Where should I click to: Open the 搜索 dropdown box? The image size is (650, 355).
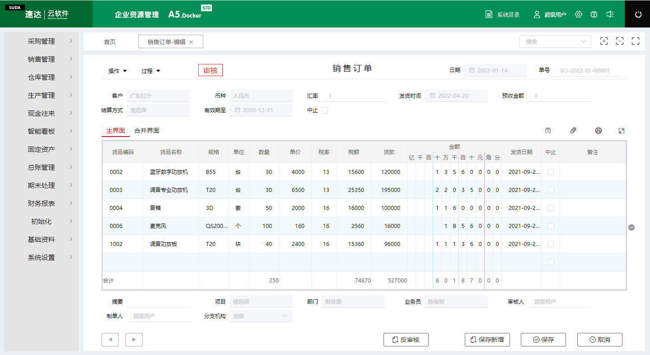tap(555, 41)
